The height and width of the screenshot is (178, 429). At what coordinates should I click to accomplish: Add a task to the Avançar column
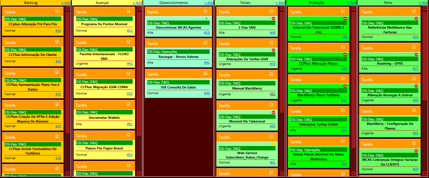coord(137,3)
